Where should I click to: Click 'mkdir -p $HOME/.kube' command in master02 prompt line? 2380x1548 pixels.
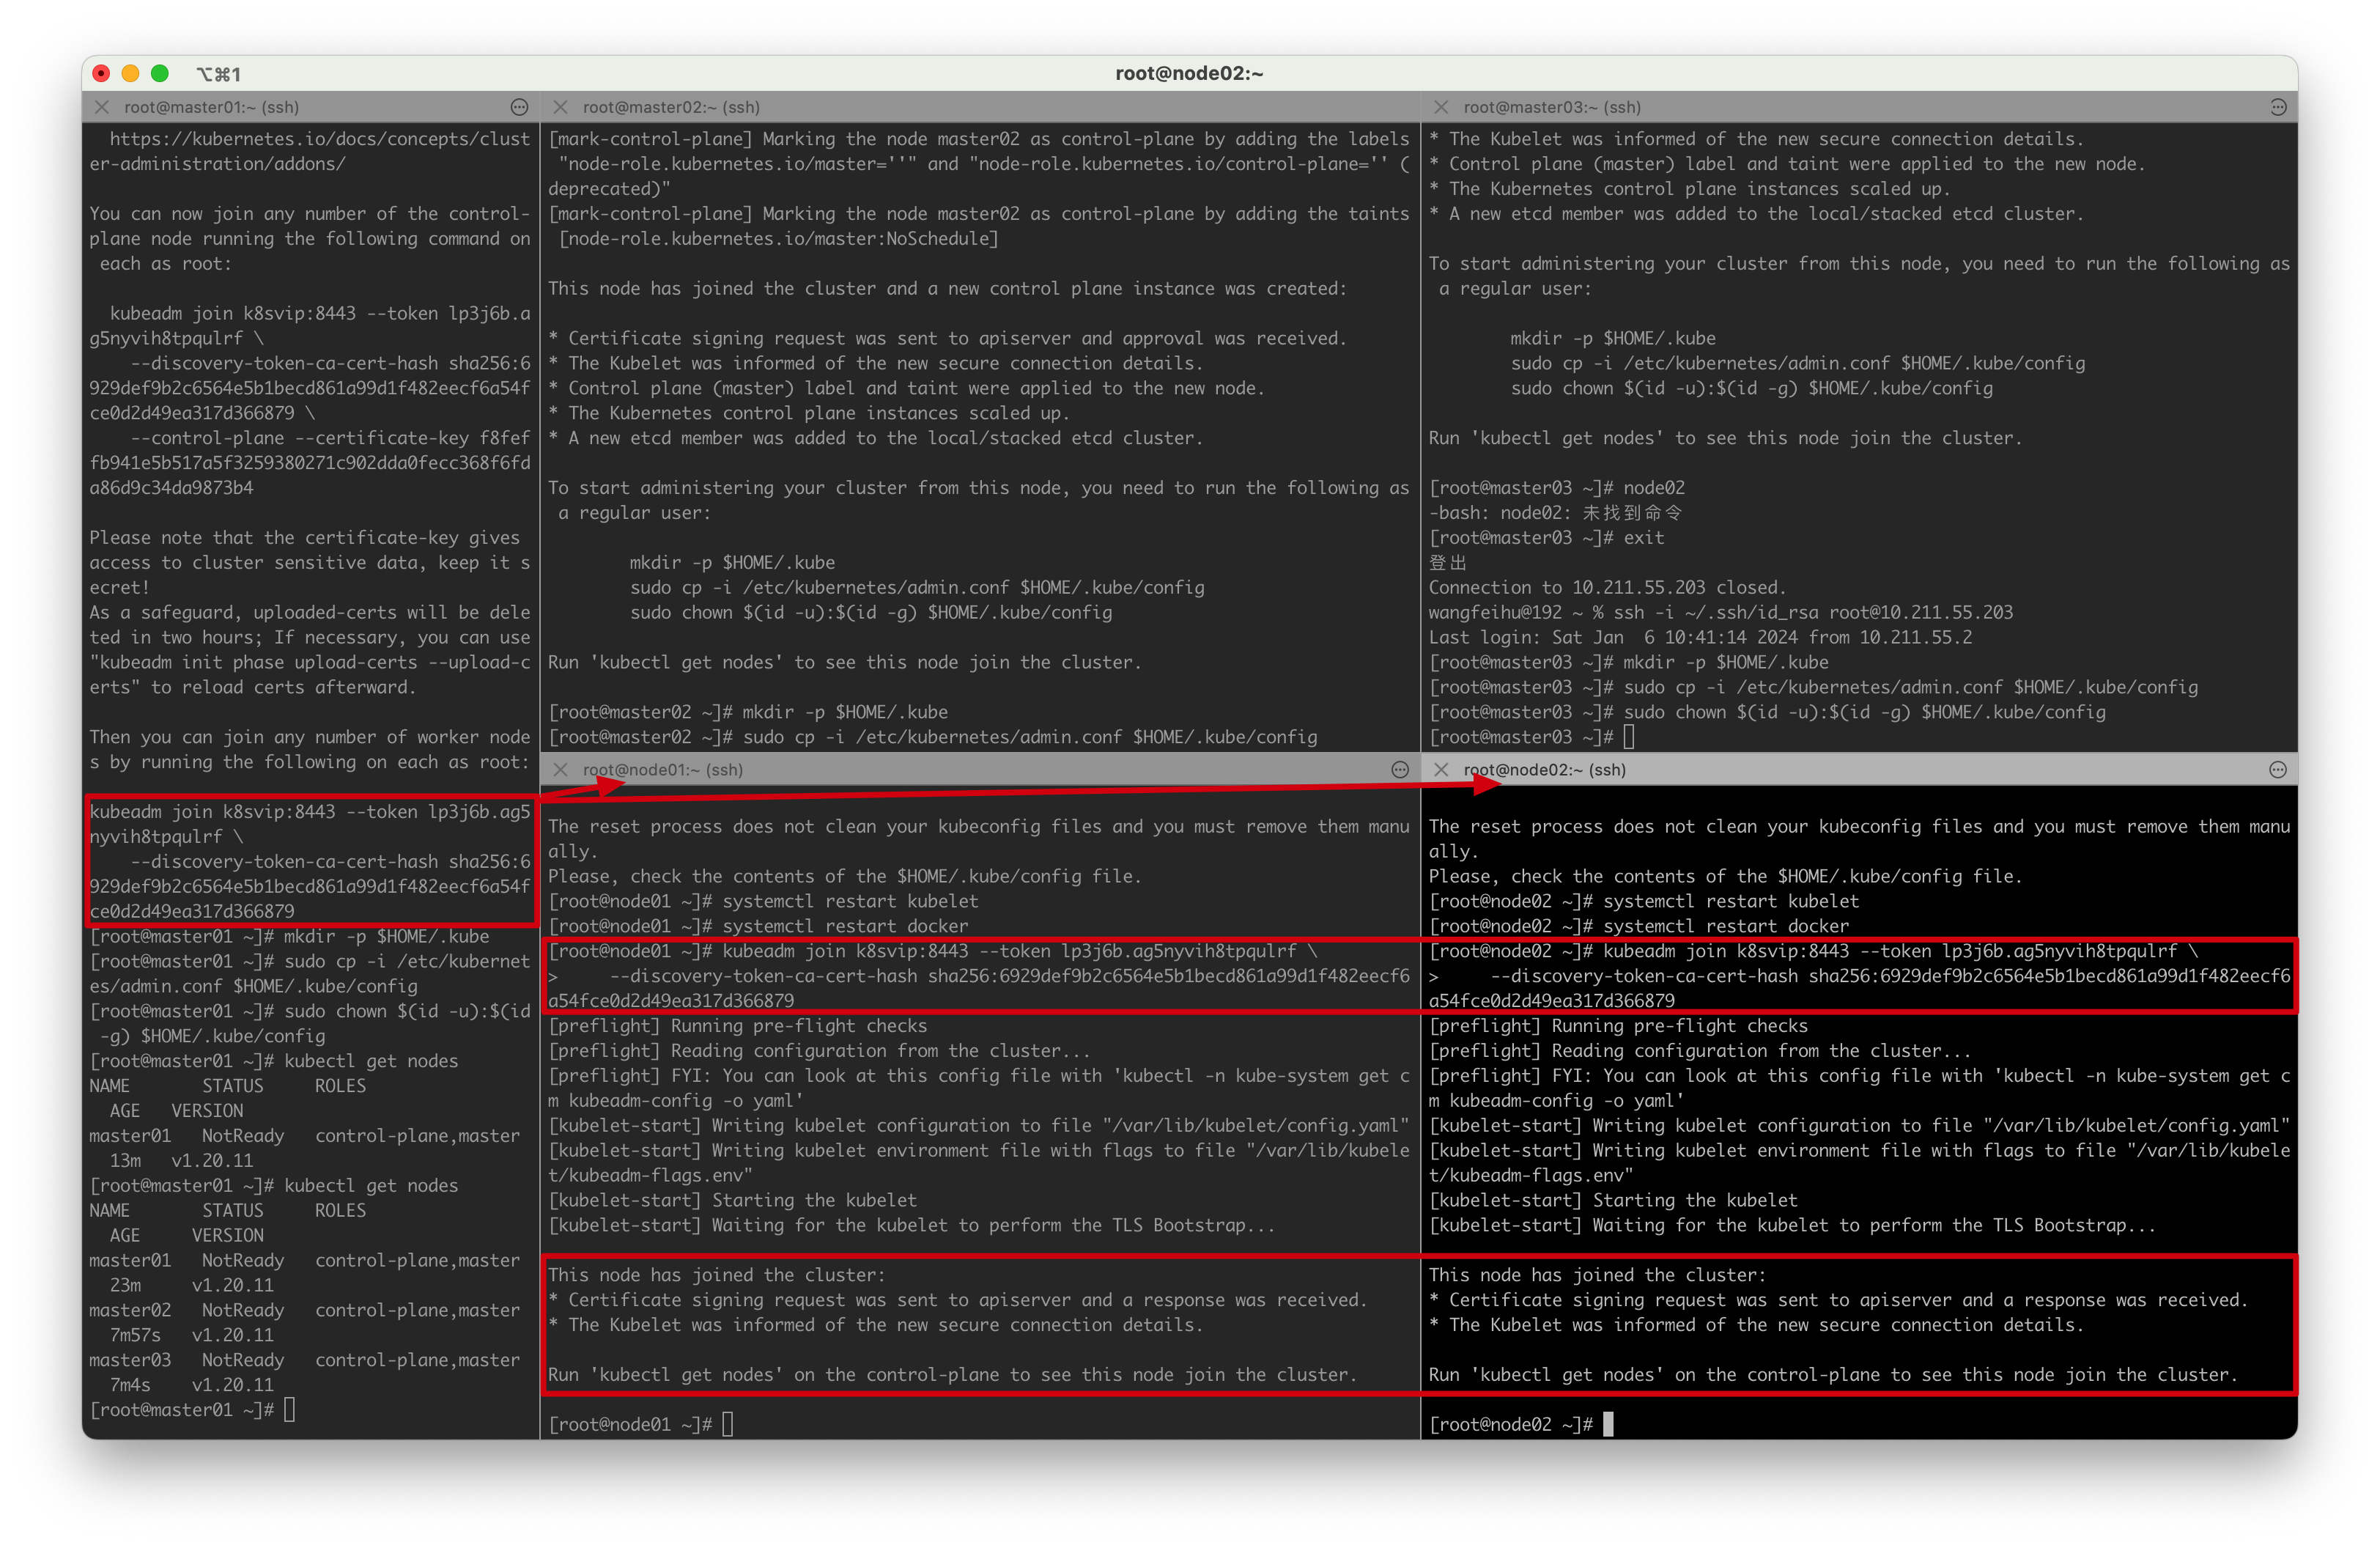pyautogui.click(x=845, y=712)
